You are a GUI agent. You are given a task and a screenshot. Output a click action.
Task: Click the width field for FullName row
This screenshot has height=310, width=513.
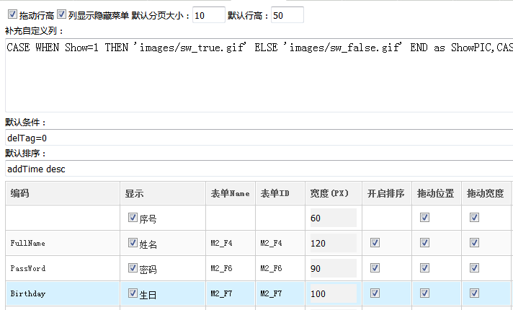333,243
